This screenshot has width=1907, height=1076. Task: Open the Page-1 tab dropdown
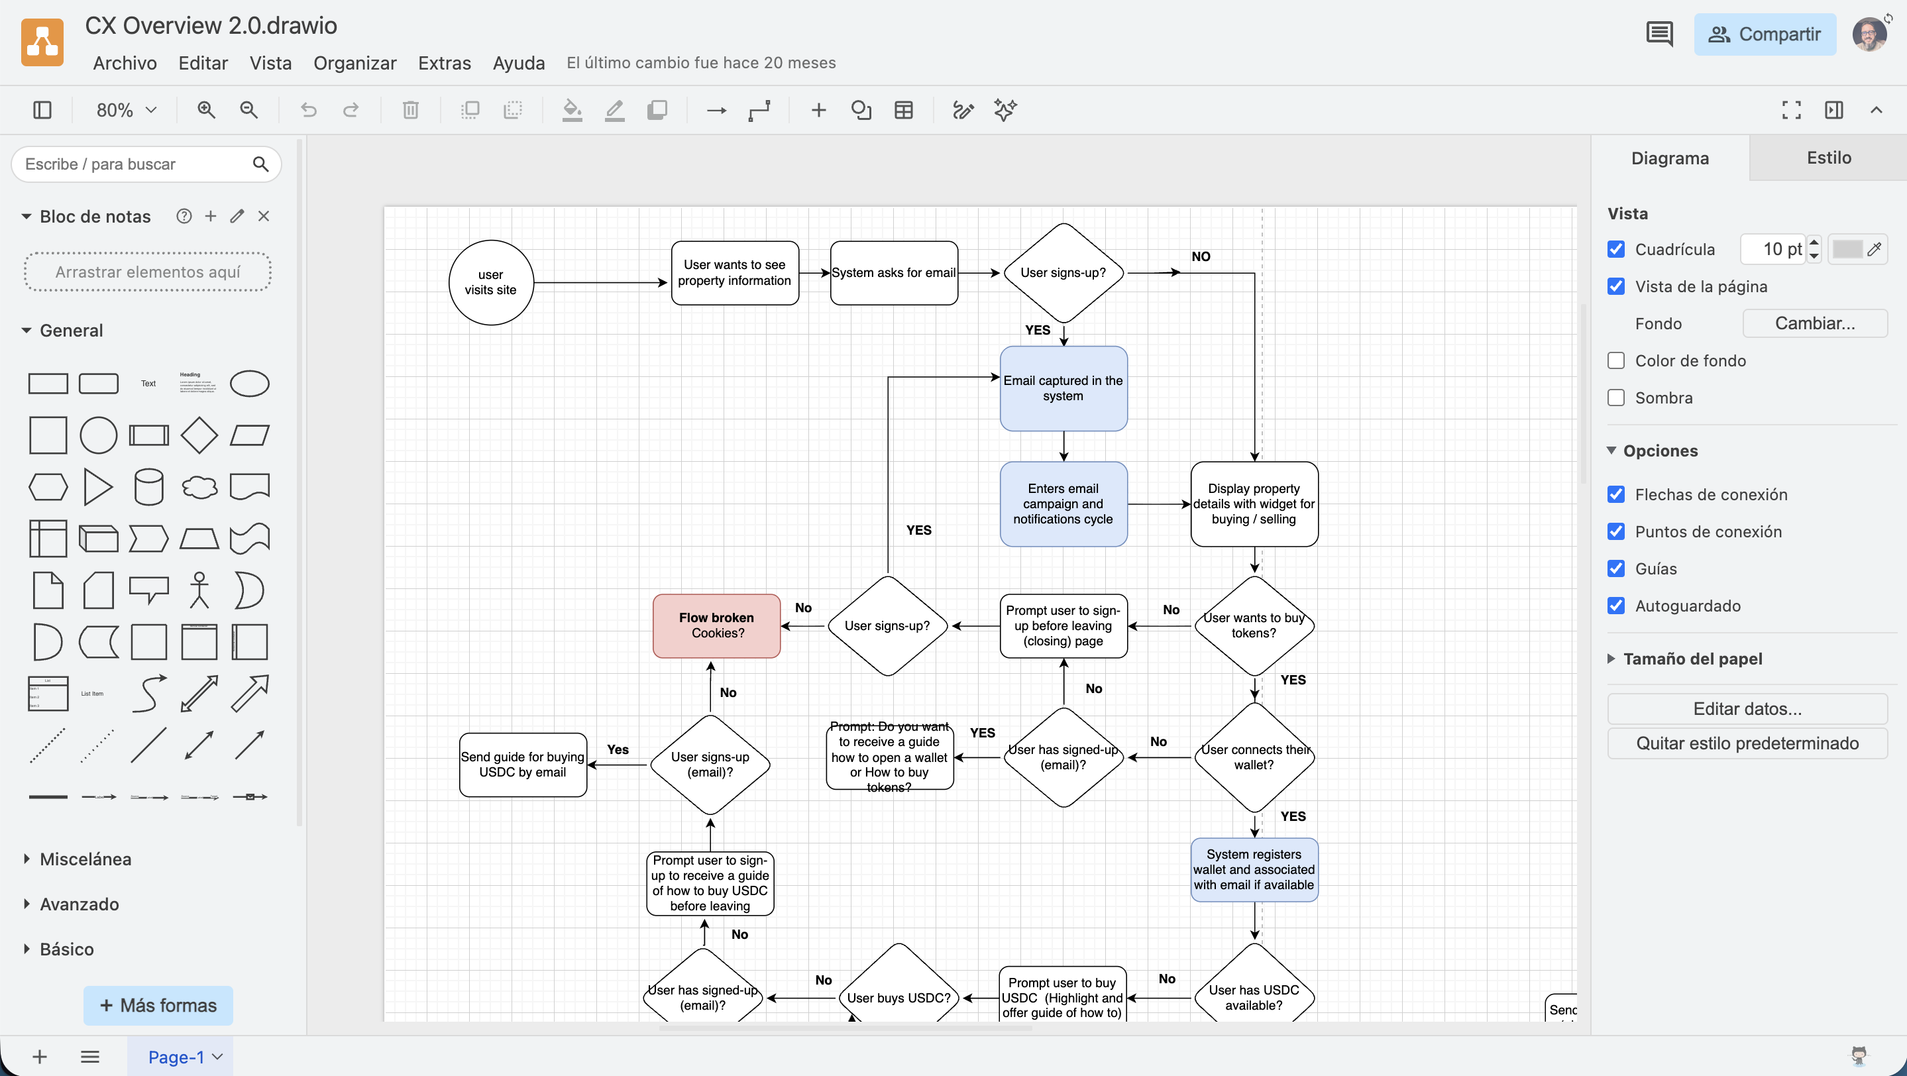(x=217, y=1057)
